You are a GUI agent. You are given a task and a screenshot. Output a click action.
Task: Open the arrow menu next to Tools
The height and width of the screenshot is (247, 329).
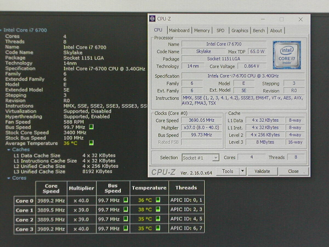pyautogui.click(x=242, y=171)
